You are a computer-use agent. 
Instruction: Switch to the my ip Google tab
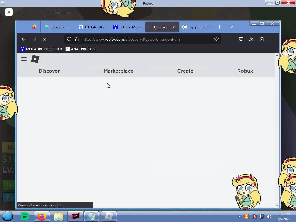pyautogui.click(x=196, y=27)
